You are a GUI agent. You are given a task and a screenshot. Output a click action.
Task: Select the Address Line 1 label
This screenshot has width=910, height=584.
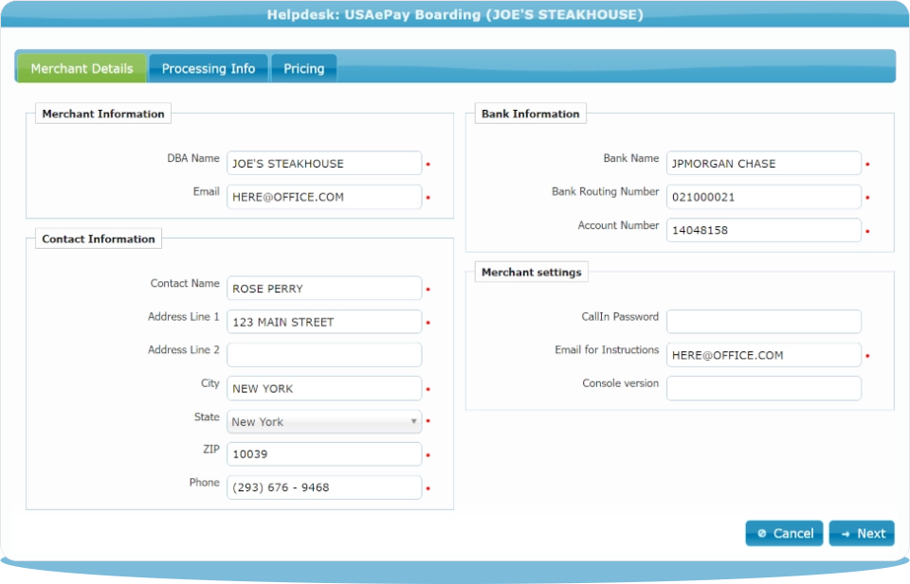[183, 316]
